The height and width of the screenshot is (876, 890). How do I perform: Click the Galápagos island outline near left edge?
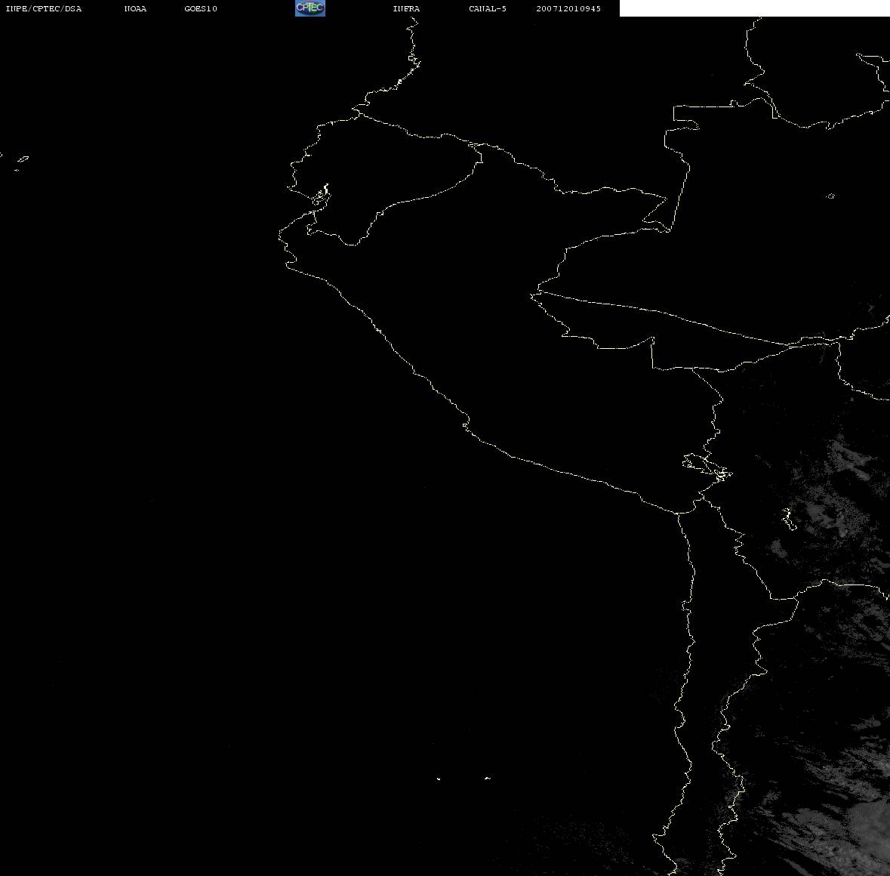click(21, 161)
